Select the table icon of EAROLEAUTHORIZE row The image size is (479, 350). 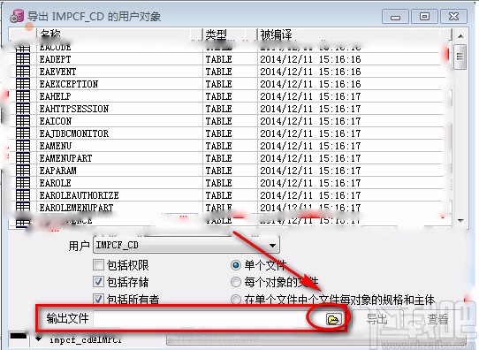[23, 195]
